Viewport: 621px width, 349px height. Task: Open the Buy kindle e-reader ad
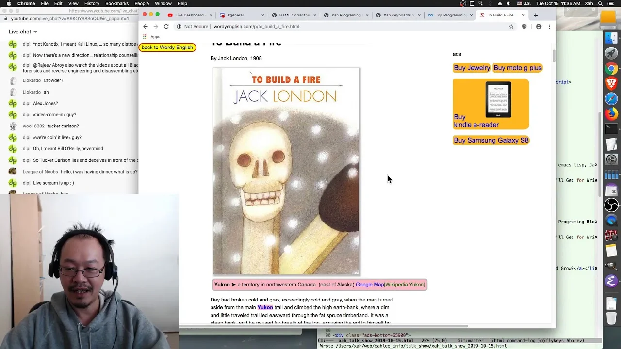[491, 104]
